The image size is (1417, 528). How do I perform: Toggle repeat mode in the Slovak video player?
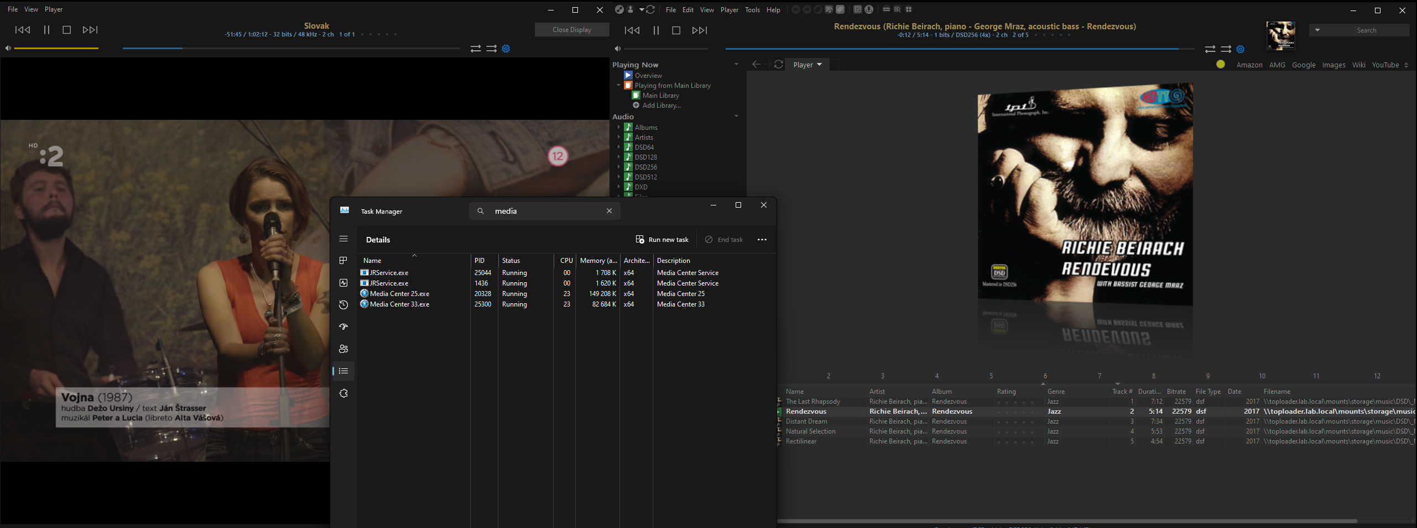[476, 49]
